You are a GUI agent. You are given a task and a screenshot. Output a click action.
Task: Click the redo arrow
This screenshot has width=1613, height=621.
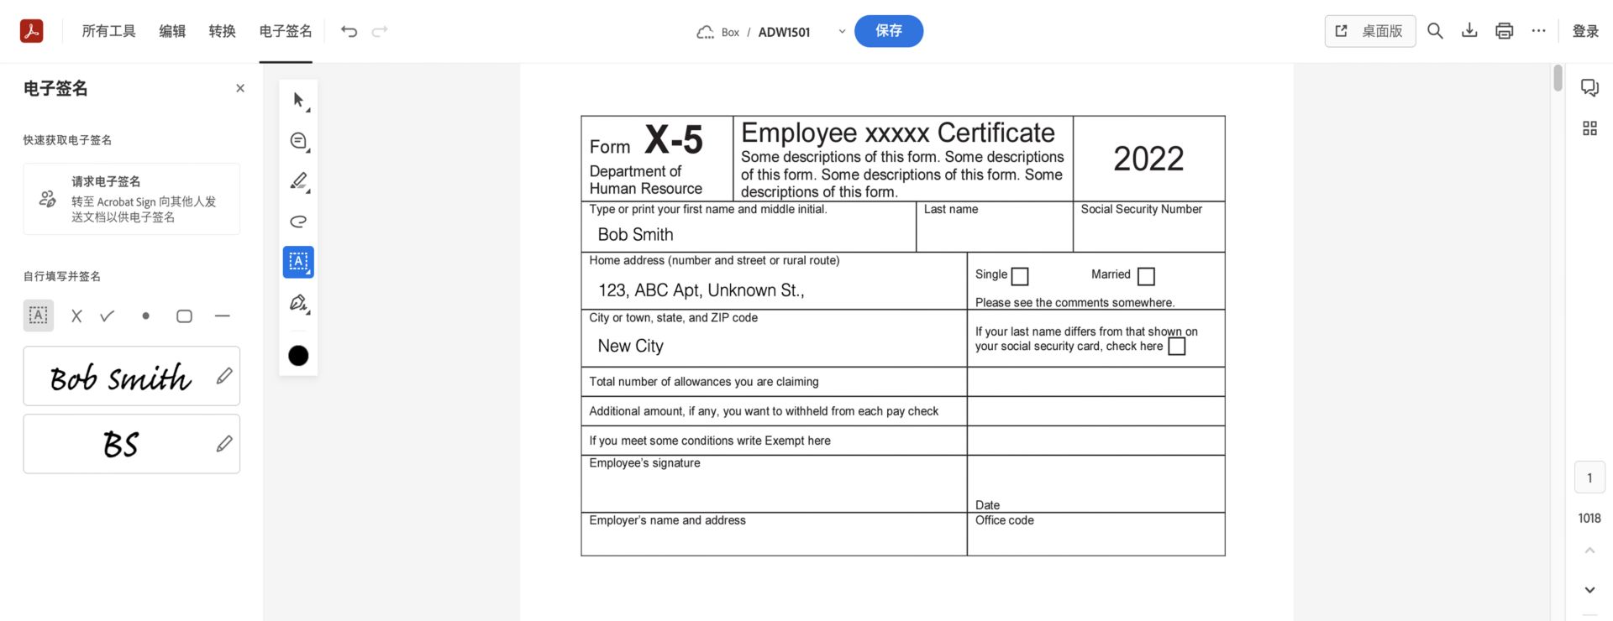coord(380,31)
